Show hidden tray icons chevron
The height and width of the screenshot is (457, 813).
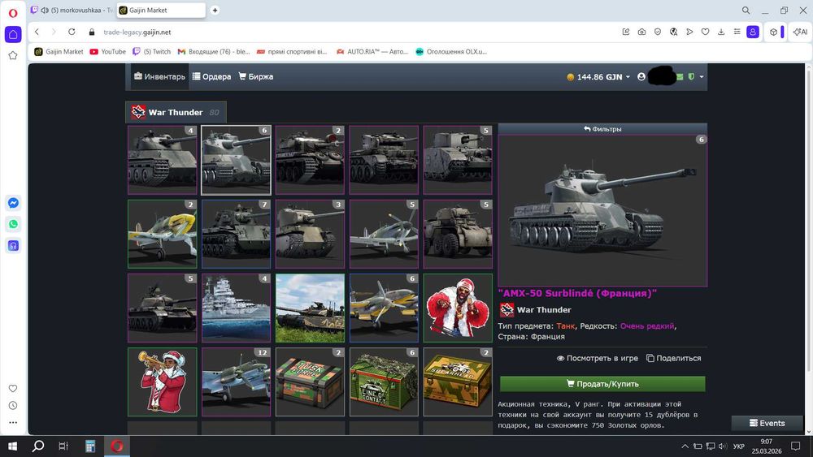(x=685, y=446)
